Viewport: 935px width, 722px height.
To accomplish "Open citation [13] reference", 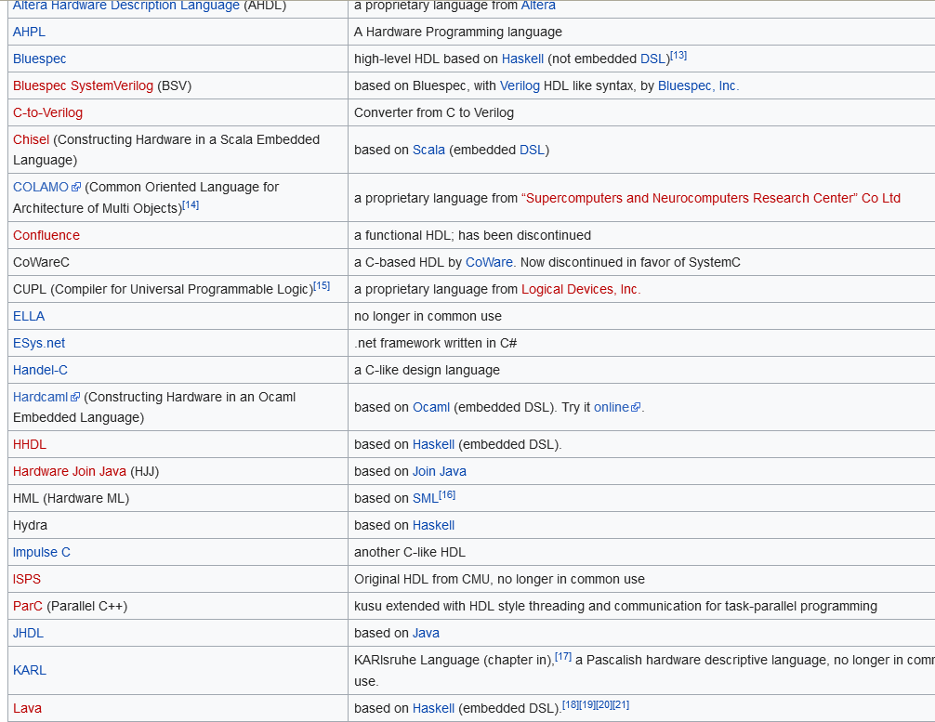I will 678,55.
